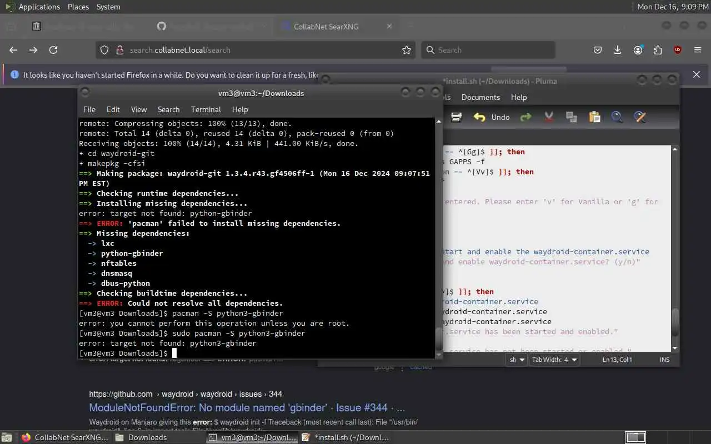Click the INS indicator in Pluma status bar
711x444 pixels.
664,360
